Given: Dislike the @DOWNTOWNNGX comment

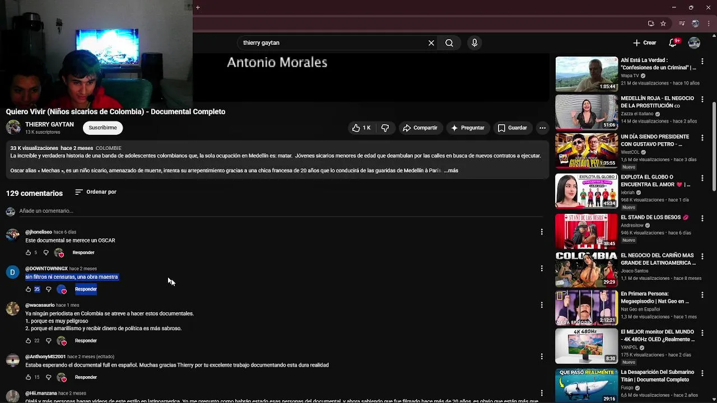Looking at the screenshot, I should (48, 289).
